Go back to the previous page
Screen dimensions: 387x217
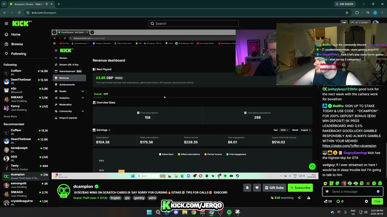5,13
